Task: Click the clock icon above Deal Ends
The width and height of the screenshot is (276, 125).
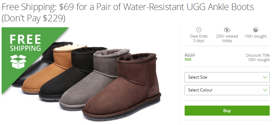Action: (199, 30)
